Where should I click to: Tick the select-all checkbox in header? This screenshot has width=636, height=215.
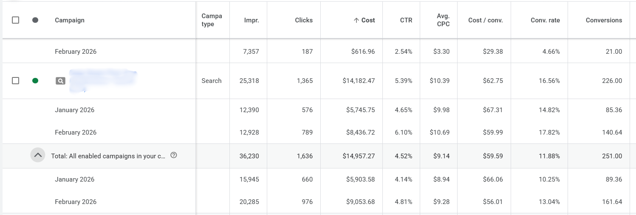point(16,20)
